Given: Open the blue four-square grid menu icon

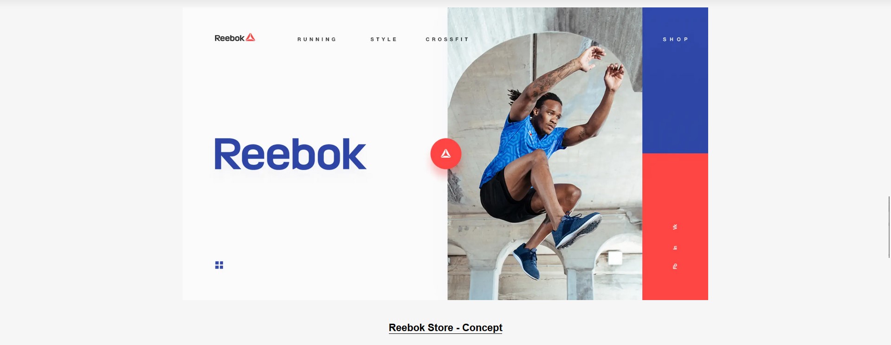Looking at the screenshot, I should point(219,265).
